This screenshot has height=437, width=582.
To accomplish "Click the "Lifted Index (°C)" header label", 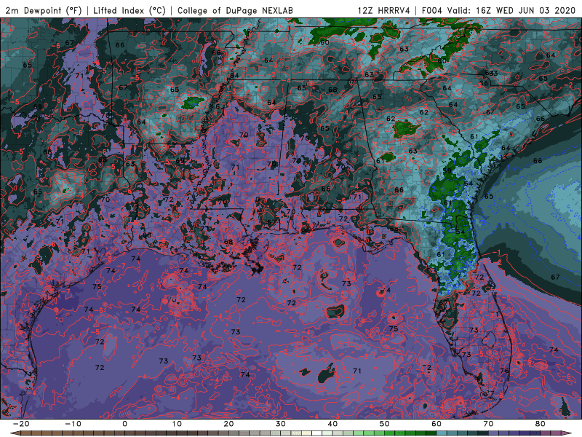I will point(129,10).
